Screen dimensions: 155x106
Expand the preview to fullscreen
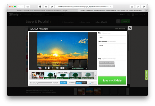[66, 68]
